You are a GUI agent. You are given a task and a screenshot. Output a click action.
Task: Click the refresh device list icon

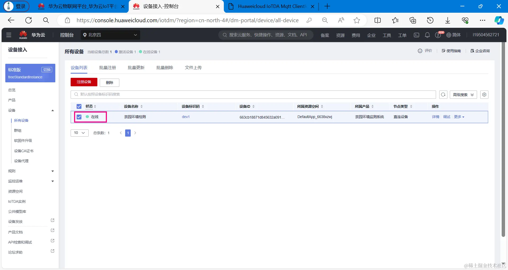(443, 94)
